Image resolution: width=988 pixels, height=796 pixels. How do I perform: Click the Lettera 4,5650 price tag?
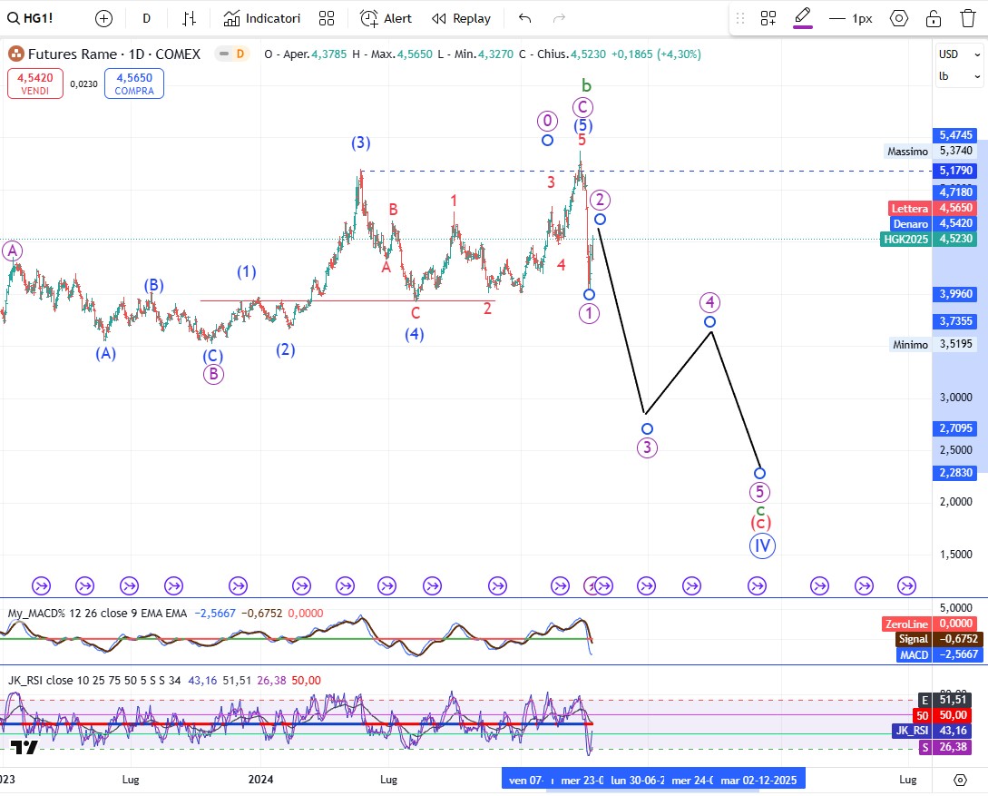click(x=933, y=208)
